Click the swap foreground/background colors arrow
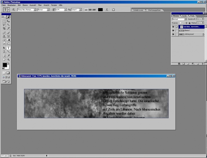This screenshot has width=207, height=158. pos(8,64)
